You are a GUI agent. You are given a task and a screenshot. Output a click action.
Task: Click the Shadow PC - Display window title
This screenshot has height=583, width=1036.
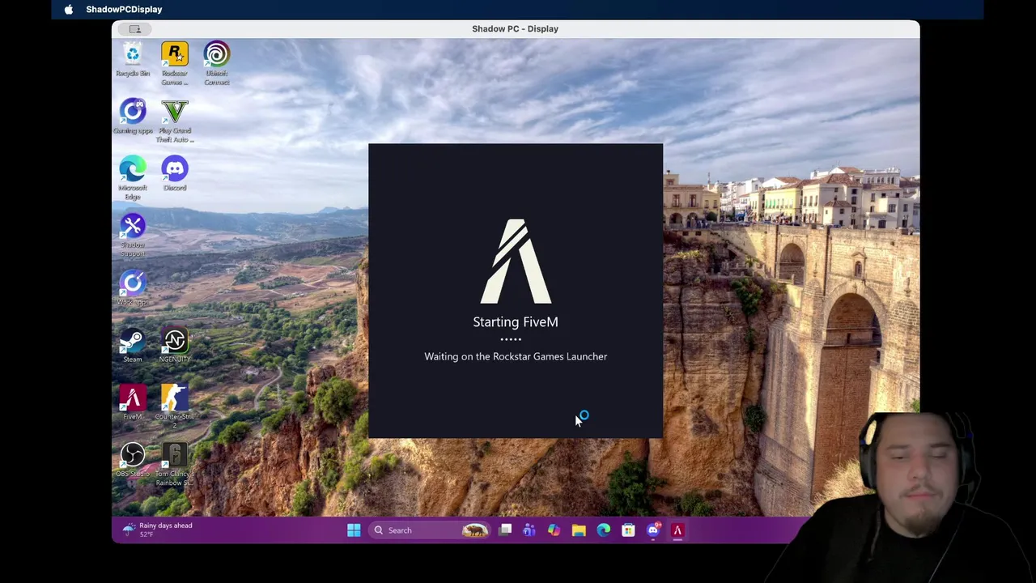[515, 29]
